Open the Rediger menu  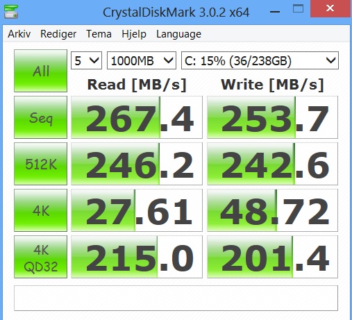(58, 34)
